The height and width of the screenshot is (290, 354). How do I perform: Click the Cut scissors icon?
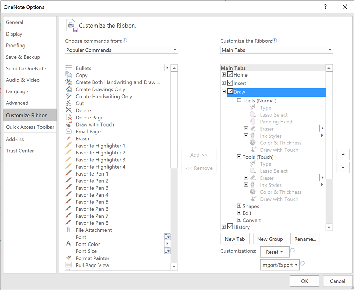tap(69, 103)
